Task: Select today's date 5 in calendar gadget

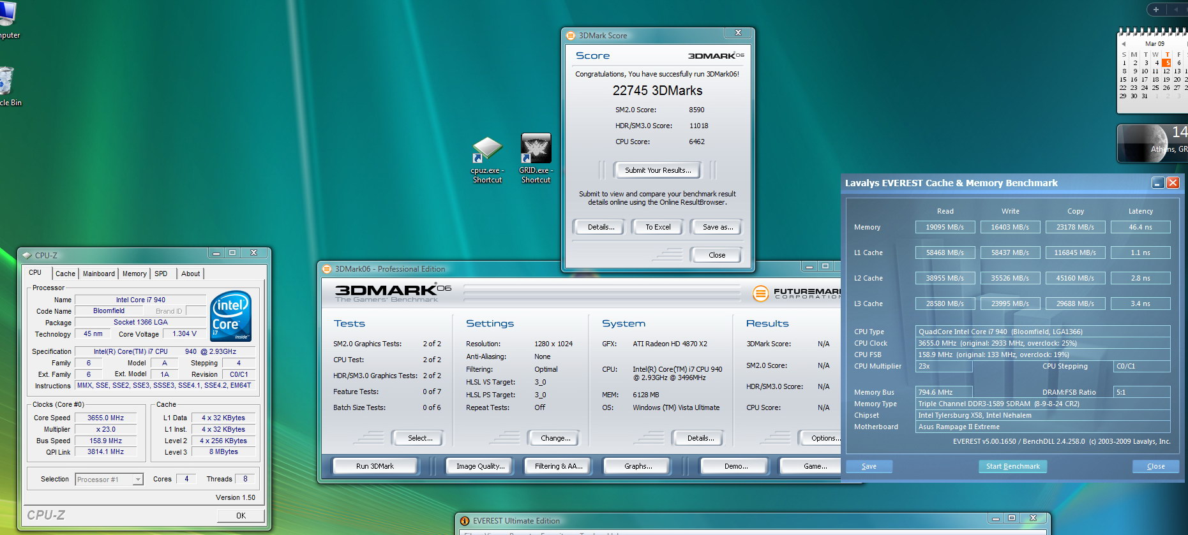Action: point(1167,62)
